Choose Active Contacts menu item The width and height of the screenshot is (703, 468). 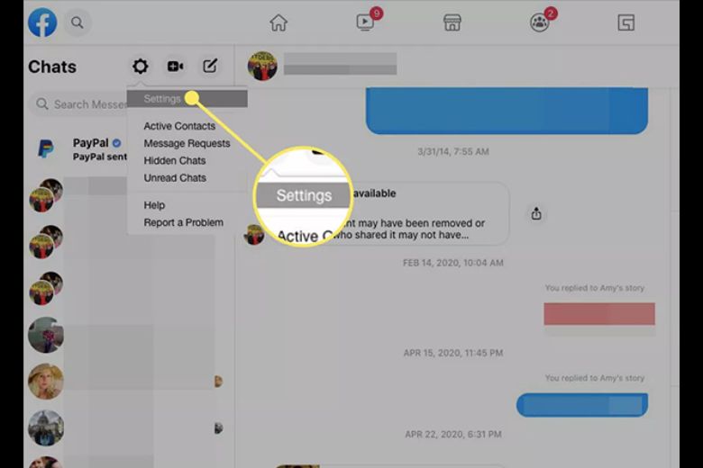click(x=179, y=126)
